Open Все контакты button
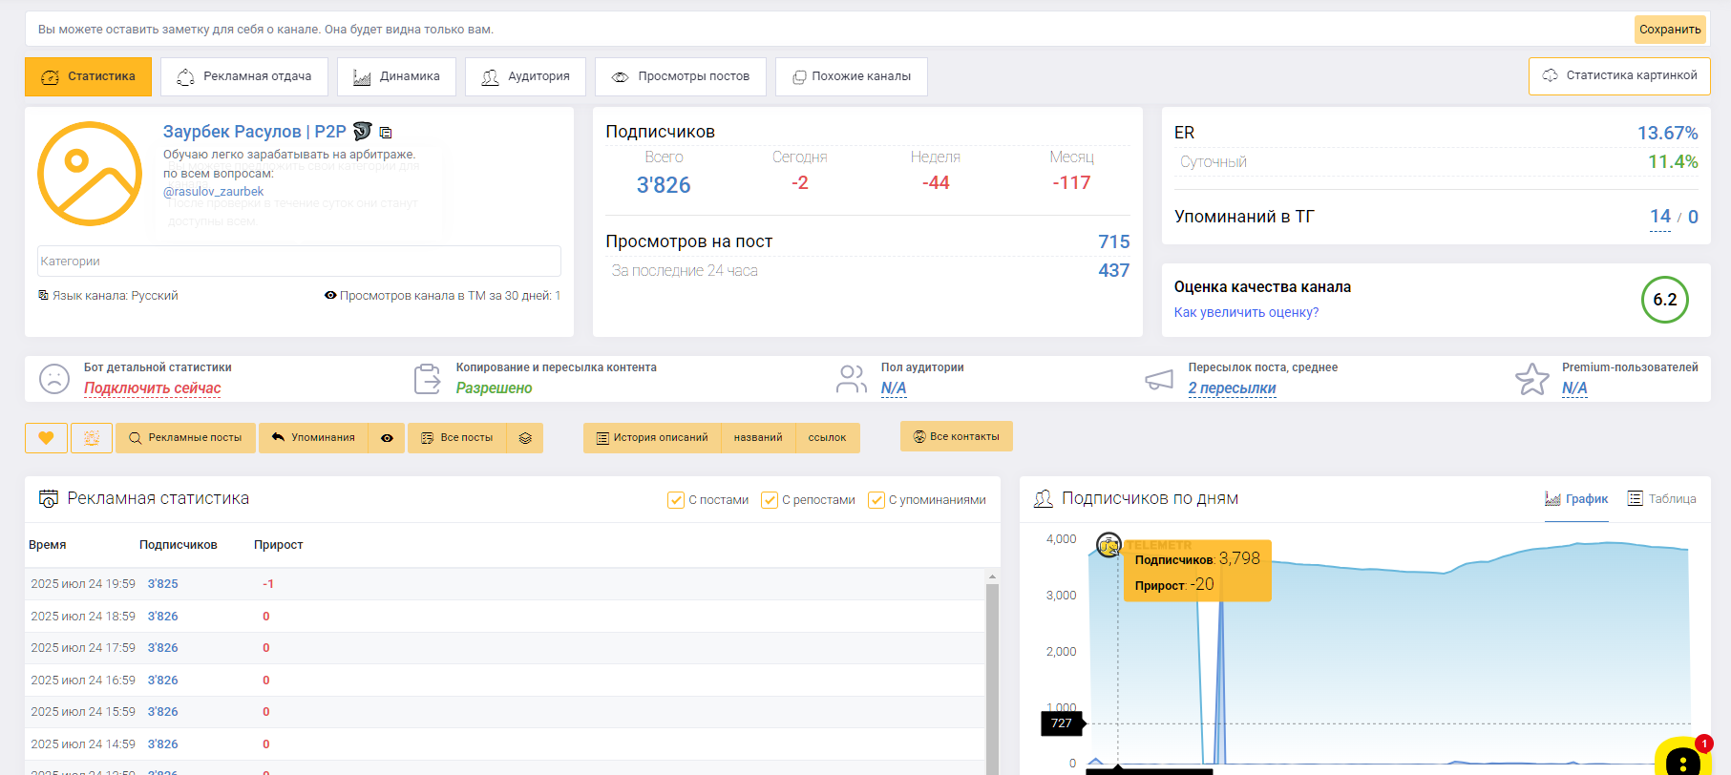 957,436
